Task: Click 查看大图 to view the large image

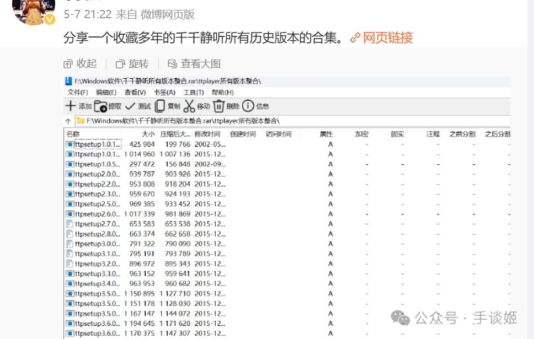Action: (201, 63)
